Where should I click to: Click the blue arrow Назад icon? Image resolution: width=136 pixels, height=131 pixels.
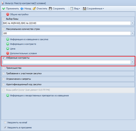tap(22, 9)
